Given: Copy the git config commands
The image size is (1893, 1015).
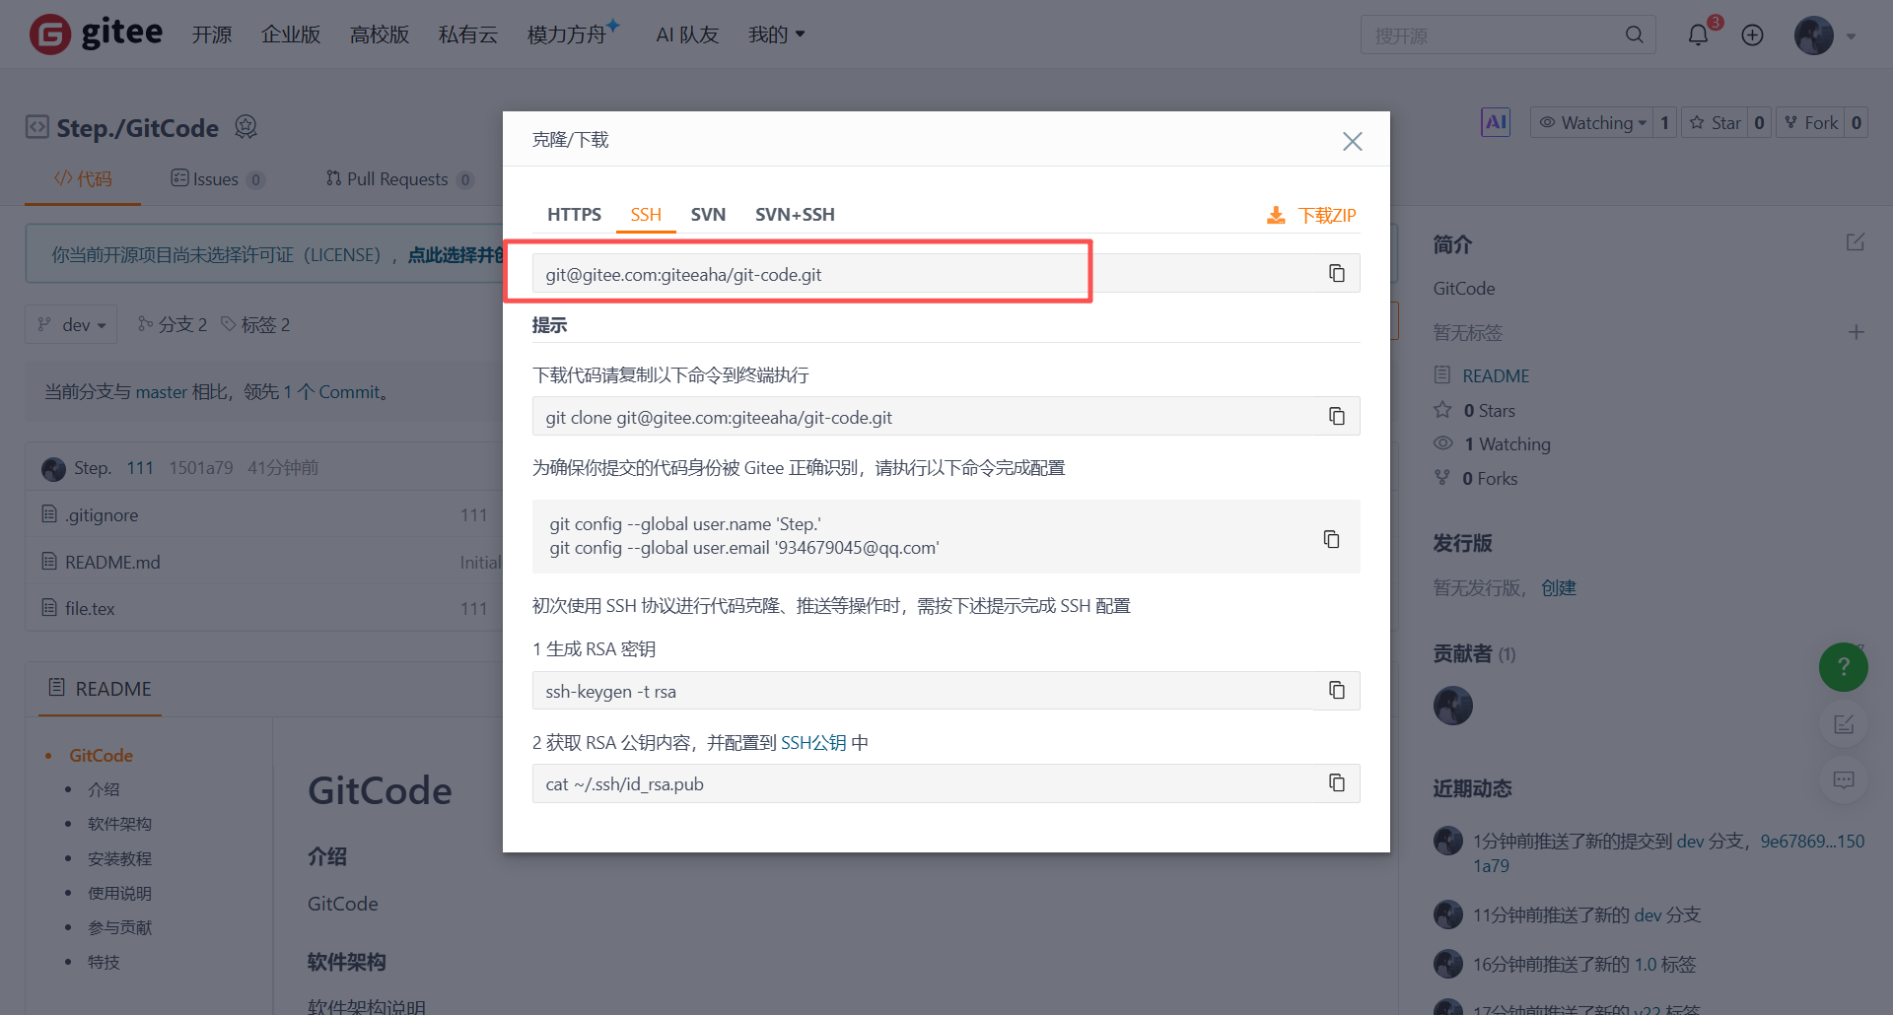Looking at the screenshot, I should pos(1331,538).
